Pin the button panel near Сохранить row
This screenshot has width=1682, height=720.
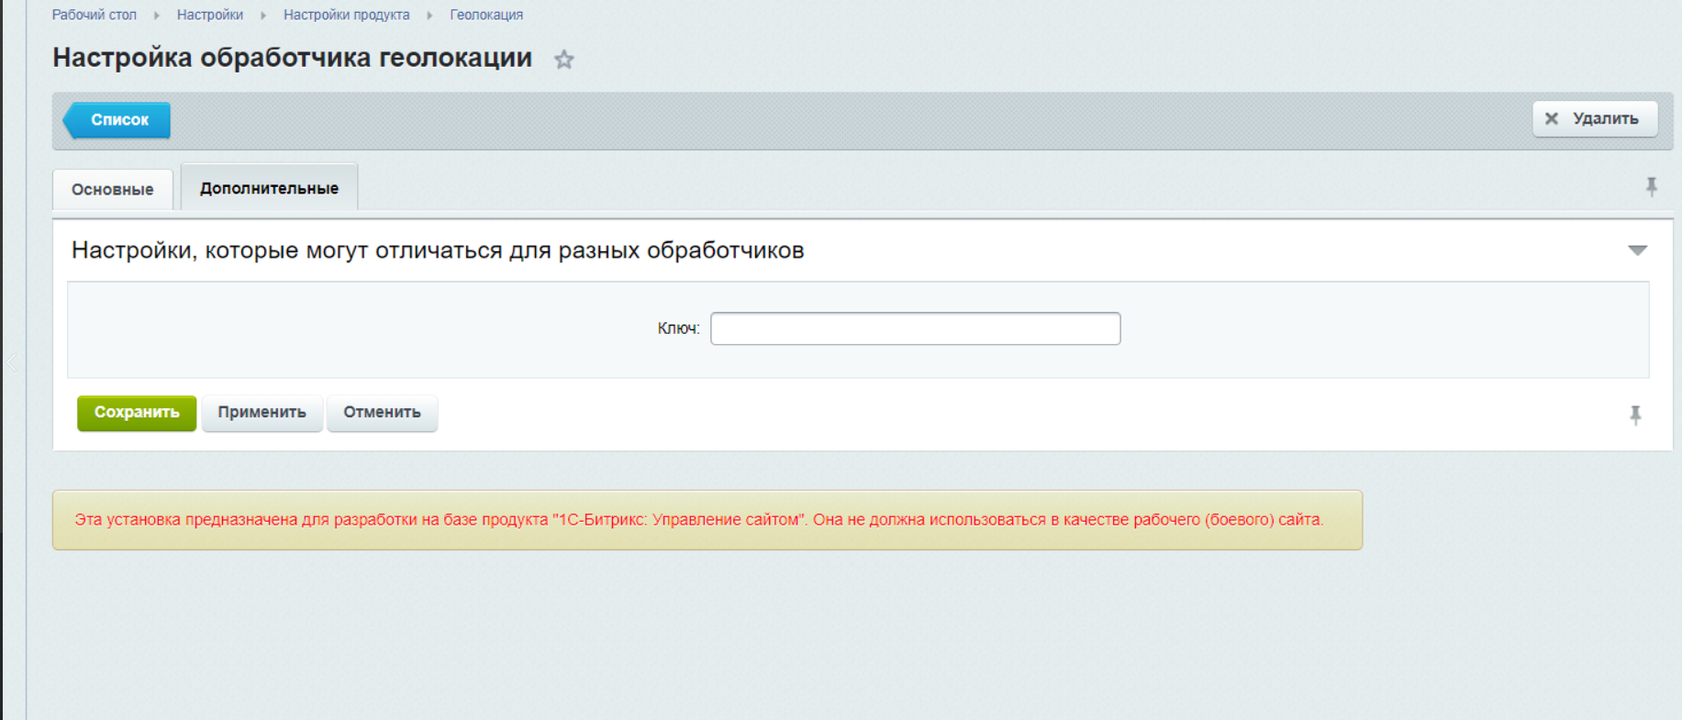click(1635, 415)
